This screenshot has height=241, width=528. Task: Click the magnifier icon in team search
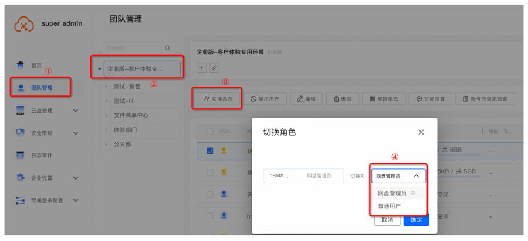pyautogui.click(x=168, y=48)
